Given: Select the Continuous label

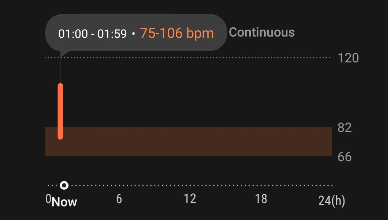Looking at the screenshot, I should click(262, 32).
